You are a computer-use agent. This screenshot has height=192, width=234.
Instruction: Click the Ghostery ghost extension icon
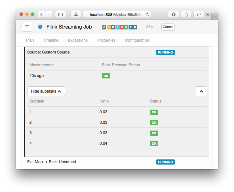76,14
